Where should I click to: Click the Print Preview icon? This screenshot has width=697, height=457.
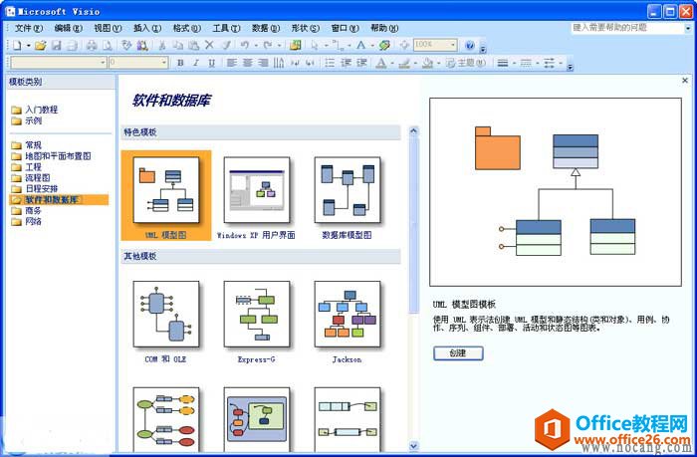108,46
